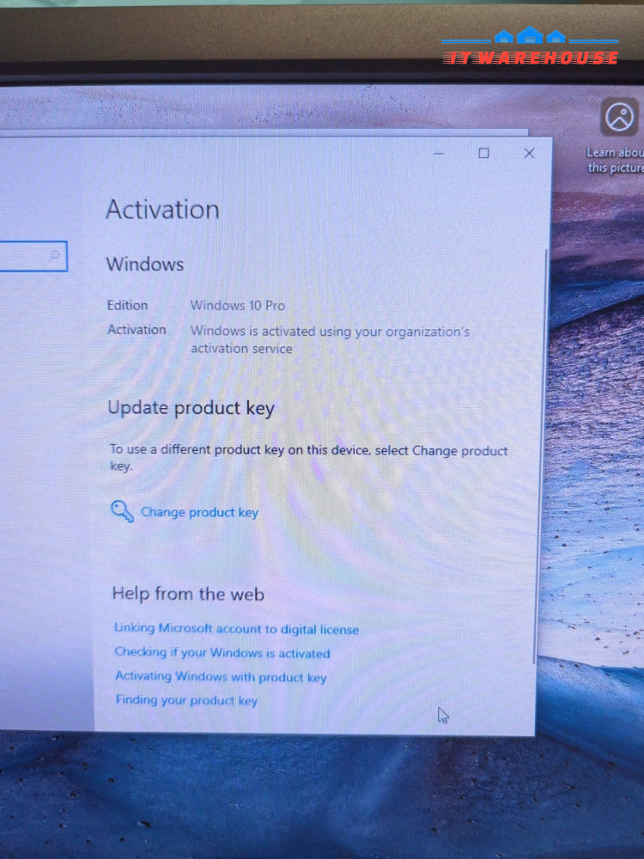This screenshot has width=644, height=859.
Task: Close the Settings Activation window
Action: tap(529, 154)
